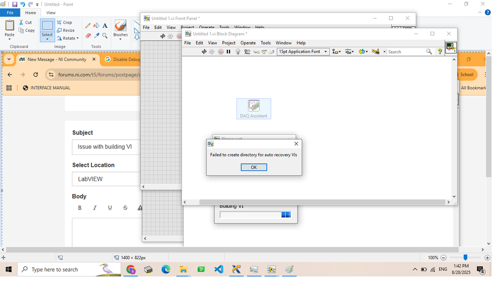Click the Search magnifier in Block Diagram
Screen dimensions: 504x296
pos(429,51)
